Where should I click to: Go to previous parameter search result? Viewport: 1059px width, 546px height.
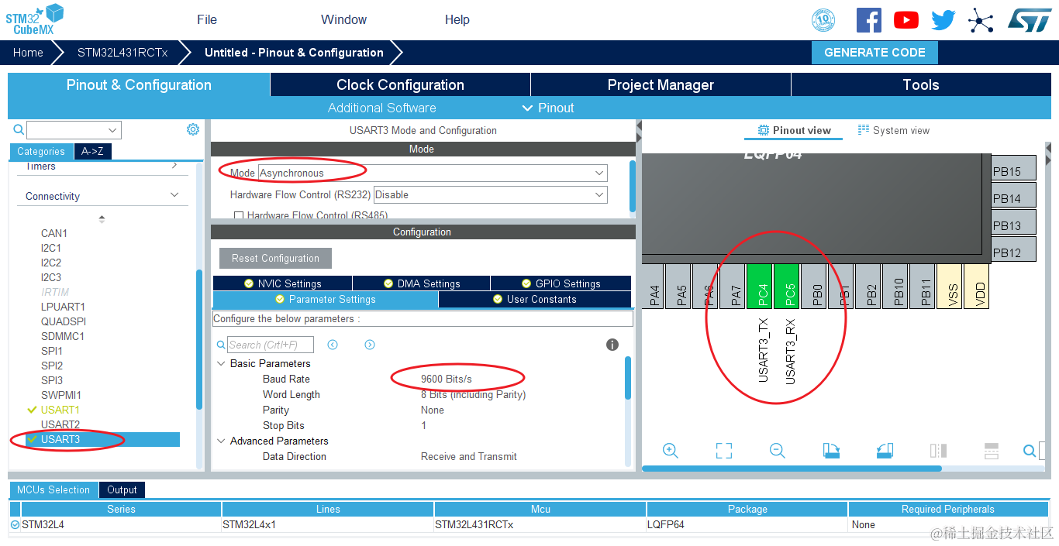tap(333, 345)
